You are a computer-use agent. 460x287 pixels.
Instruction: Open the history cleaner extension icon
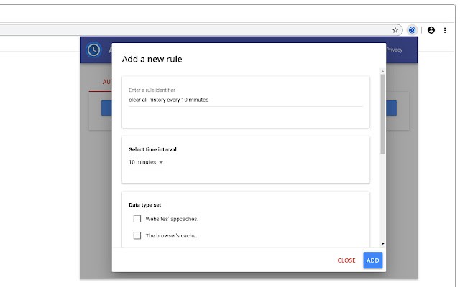(413, 30)
